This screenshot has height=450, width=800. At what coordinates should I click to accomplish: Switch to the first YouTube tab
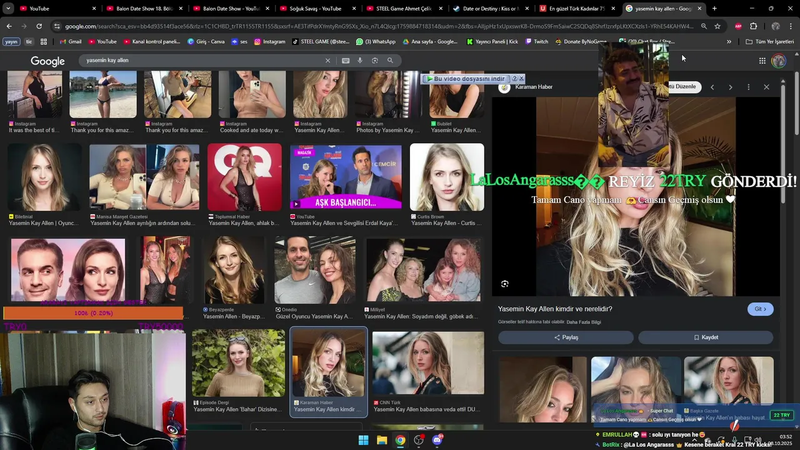[58, 8]
